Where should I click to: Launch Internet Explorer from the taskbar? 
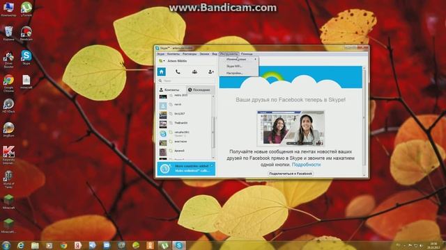click(x=21, y=245)
